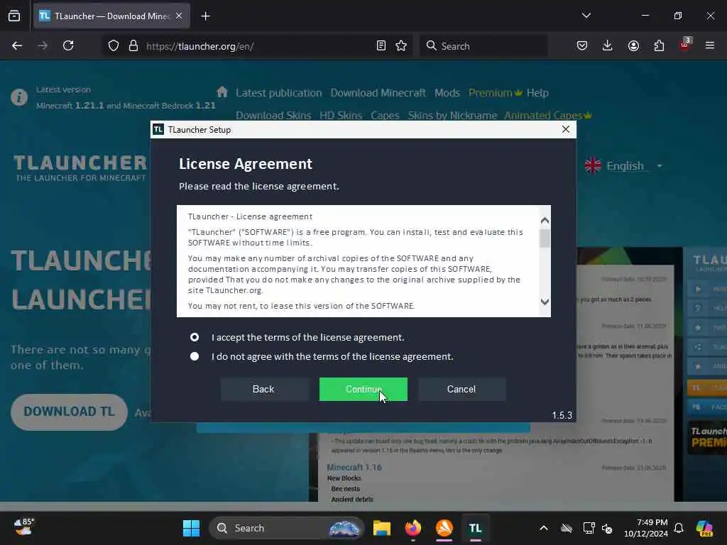
Task: Select 'I accept the terms' radio button
Action: 195,337
